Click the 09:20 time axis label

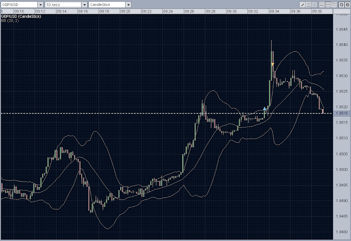click(x=126, y=11)
